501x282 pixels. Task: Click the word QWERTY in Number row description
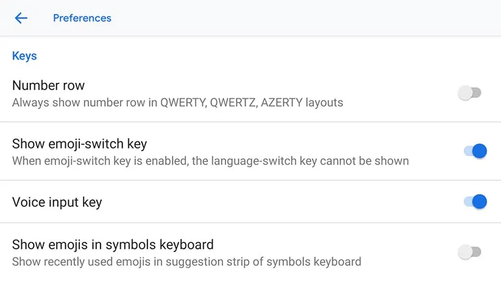coord(183,102)
